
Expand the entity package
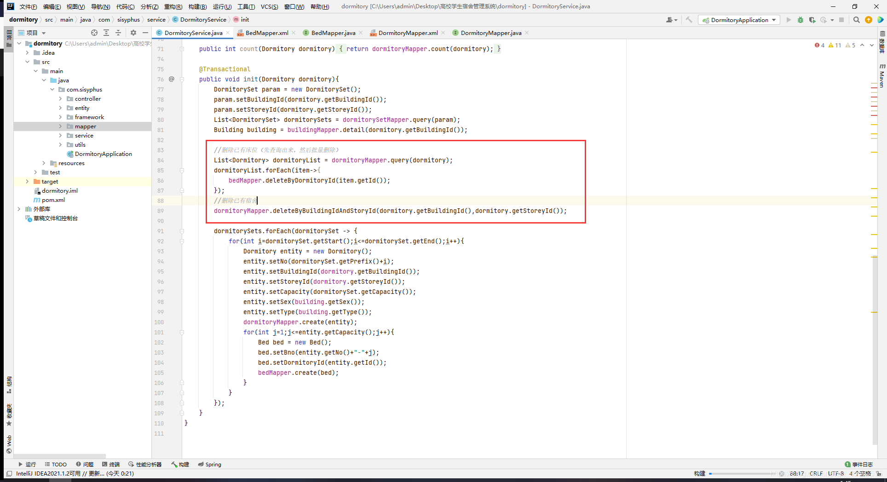pyautogui.click(x=60, y=108)
